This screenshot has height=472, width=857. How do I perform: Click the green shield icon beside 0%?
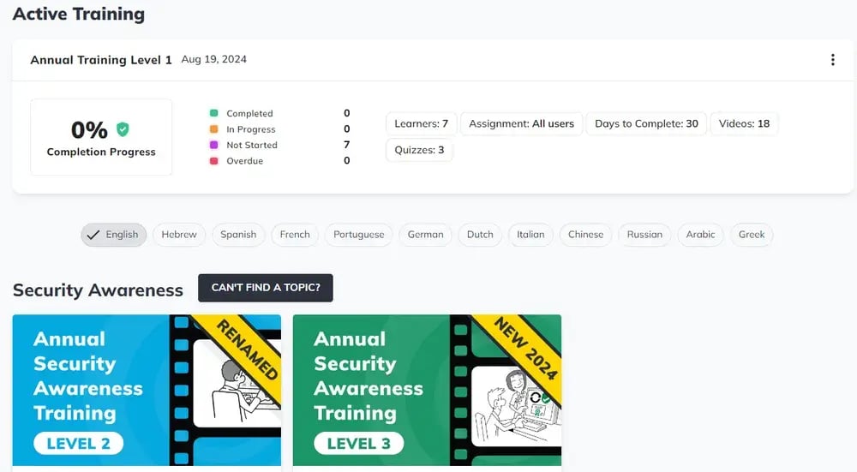(123, 129)
